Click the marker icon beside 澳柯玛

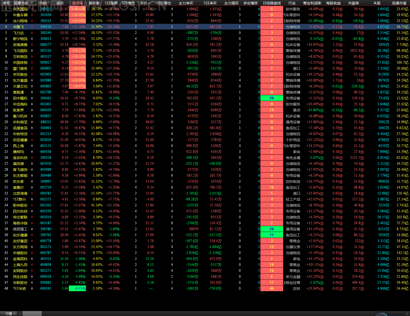[x=32, y=152]
